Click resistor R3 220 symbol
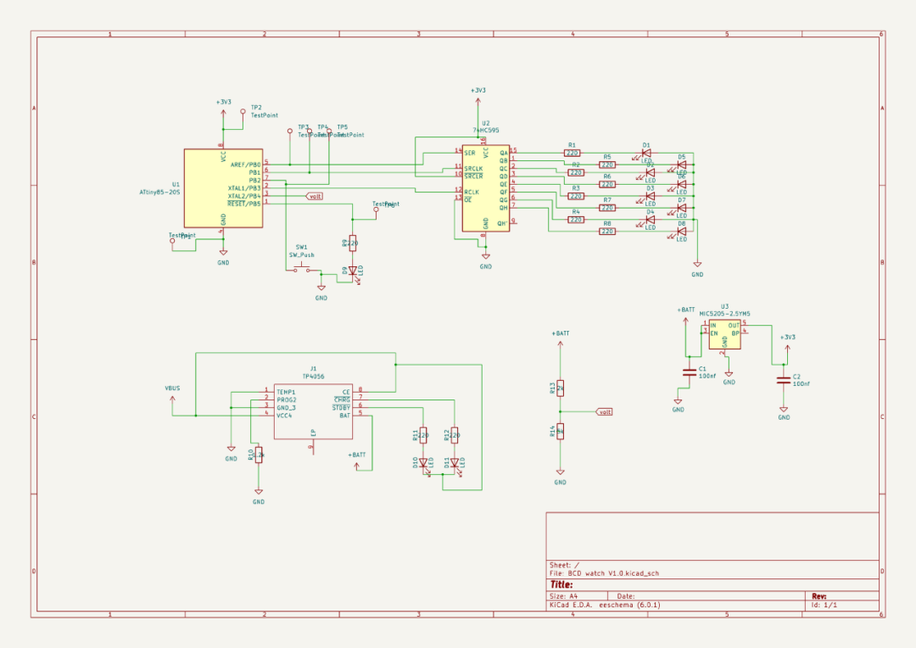This screenshot has height=648, width=916. point(576,196)
